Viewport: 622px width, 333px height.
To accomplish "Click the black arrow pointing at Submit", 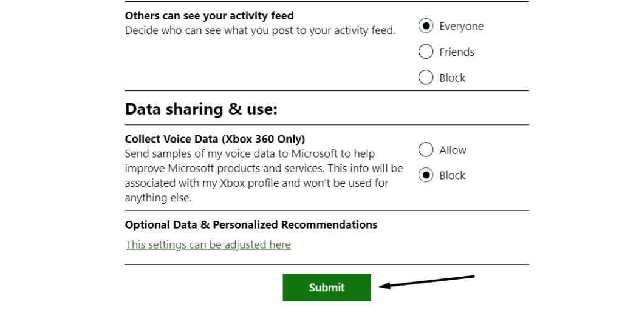I will click(427, 282).
